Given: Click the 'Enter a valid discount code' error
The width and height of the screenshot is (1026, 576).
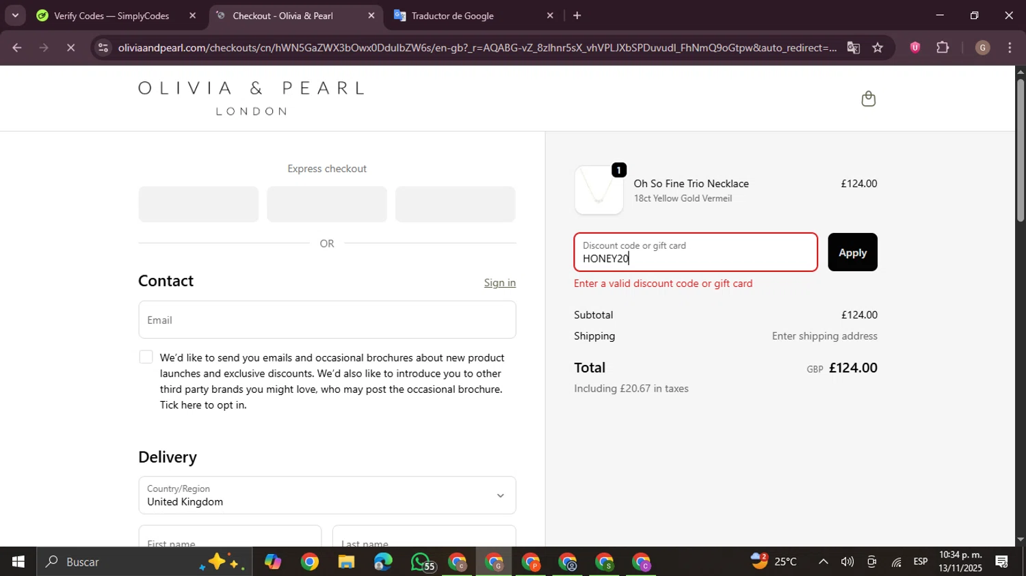Looking at the screenshot, I should pyautogui.click(x=663, y=284).
